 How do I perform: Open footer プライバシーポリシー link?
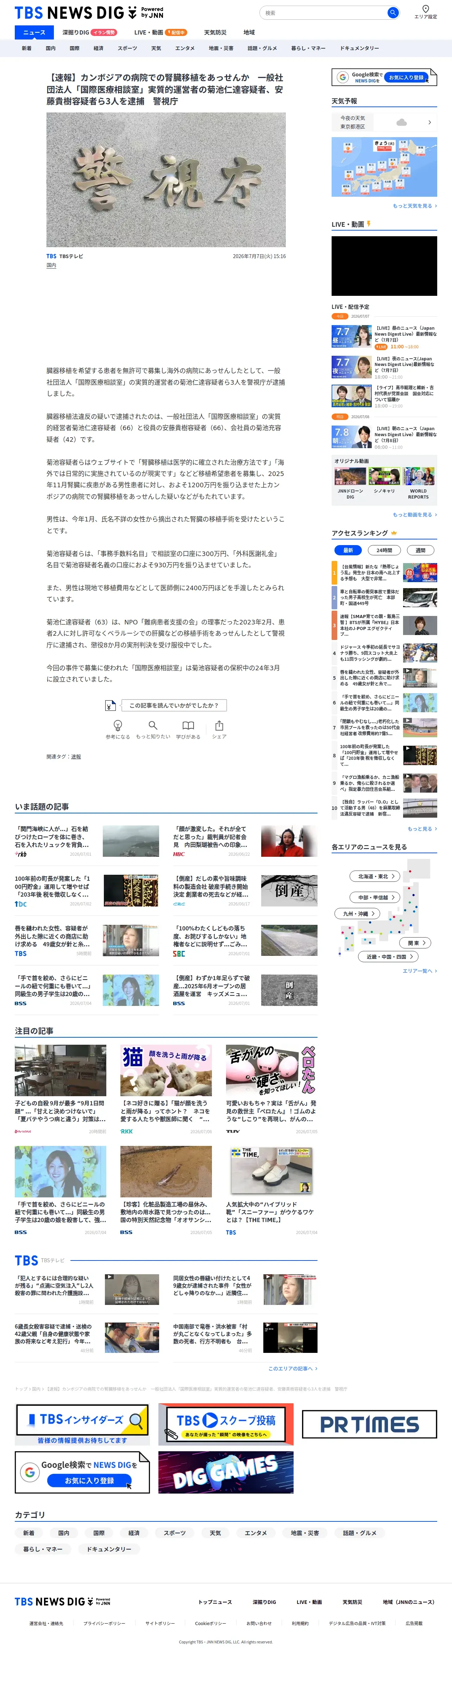point(104,1623)
